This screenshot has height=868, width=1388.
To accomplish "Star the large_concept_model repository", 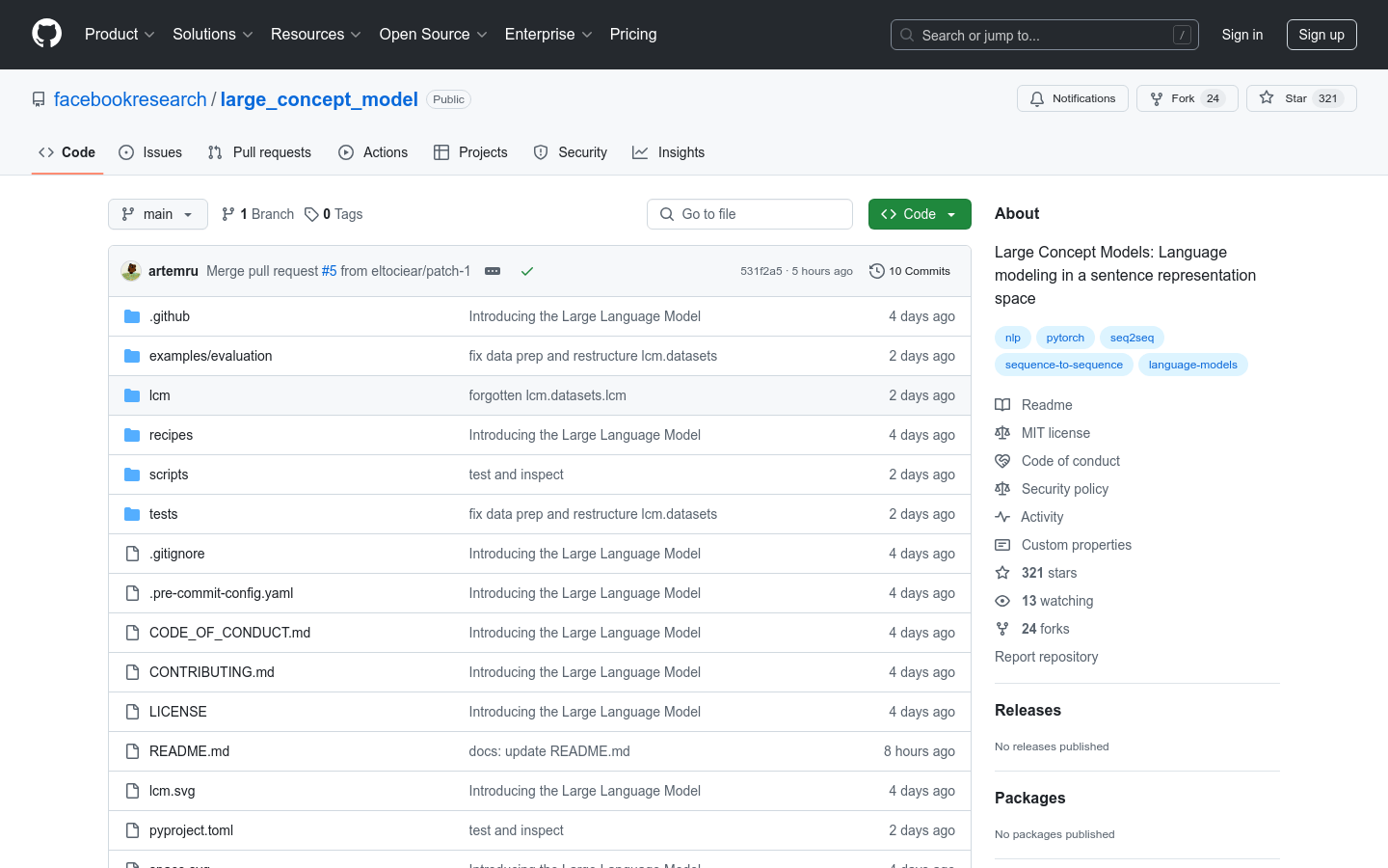I will [1301, 98].
